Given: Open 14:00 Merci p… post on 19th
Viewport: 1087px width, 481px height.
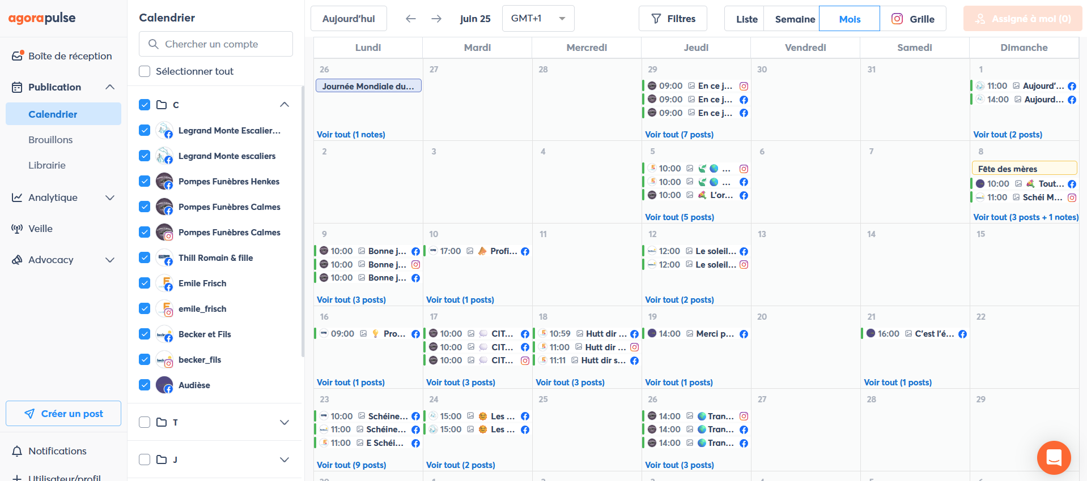Looking at the screenshot, I should tap(696, 334).
